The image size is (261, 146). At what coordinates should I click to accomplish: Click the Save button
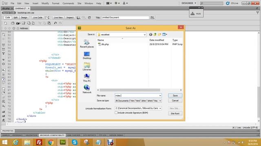pyautogui.click(x=175, y=96)
